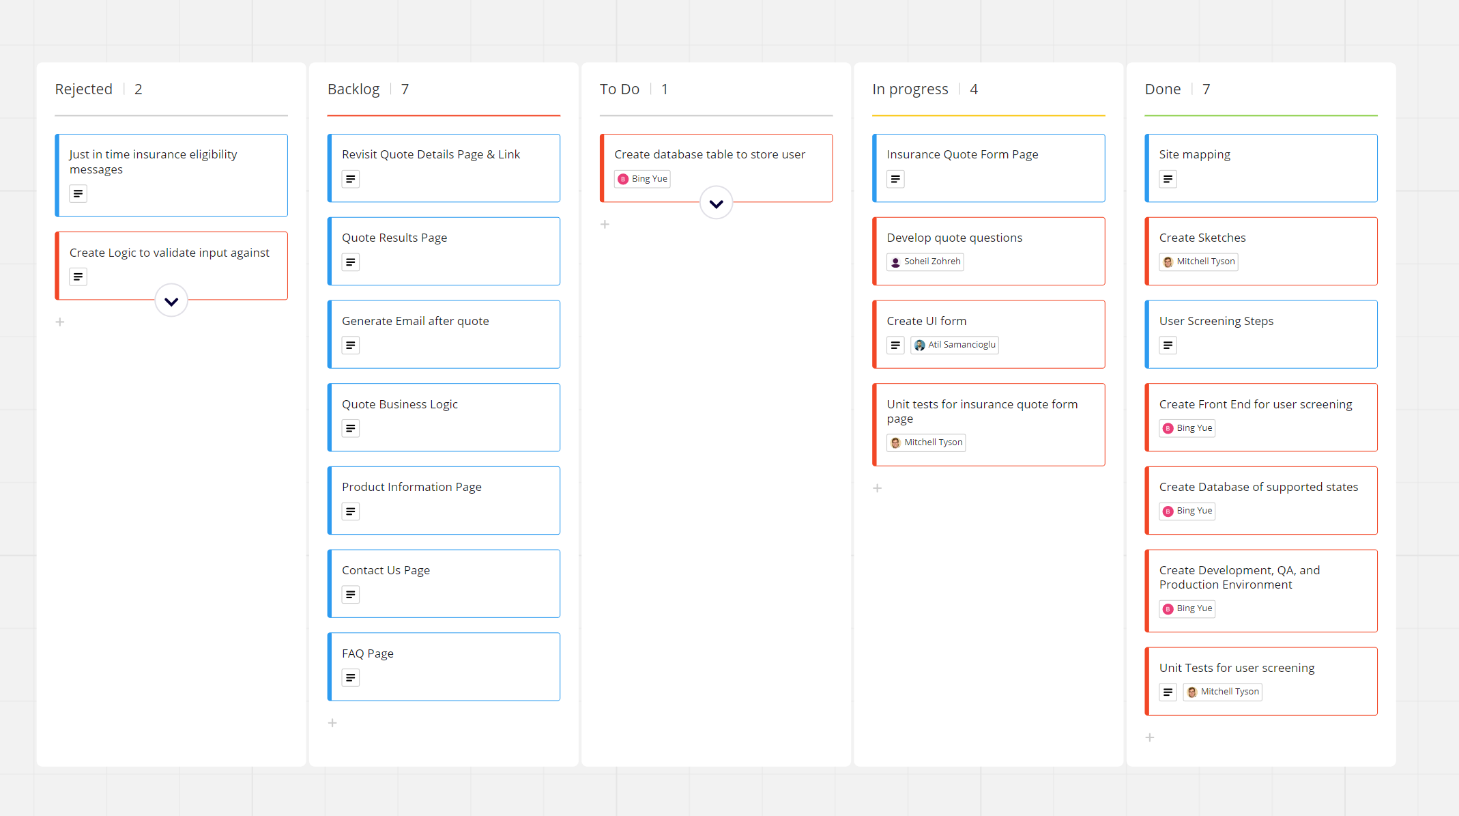This screenshot has height=816, width=1459.
Task: Click Add card button in Rejected column
Action: 60,321
